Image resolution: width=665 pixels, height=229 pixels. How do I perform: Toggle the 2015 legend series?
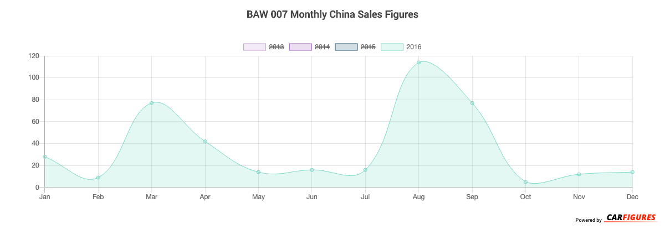368,47
